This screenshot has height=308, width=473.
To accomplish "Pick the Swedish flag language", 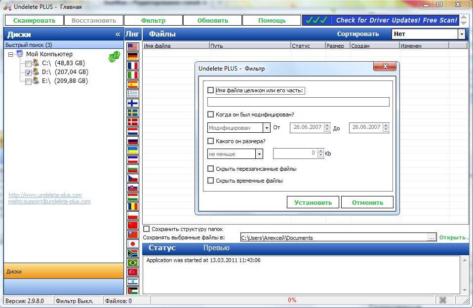I will (133, 112).
